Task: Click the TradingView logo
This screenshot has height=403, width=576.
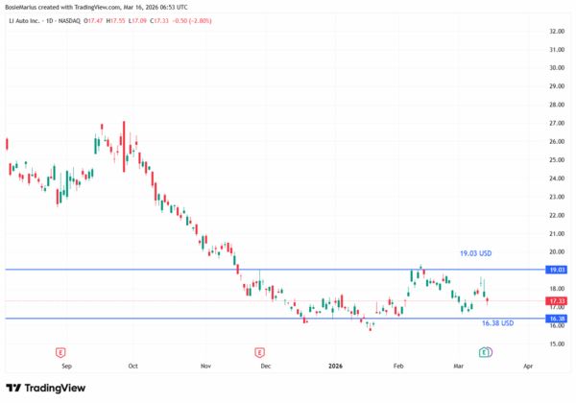Action: pyautogui.click(x=46, y=388)
